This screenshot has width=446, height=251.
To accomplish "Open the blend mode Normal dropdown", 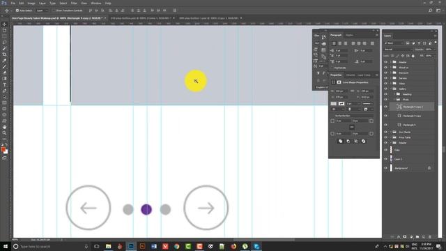I will click(x=398, y=50).
